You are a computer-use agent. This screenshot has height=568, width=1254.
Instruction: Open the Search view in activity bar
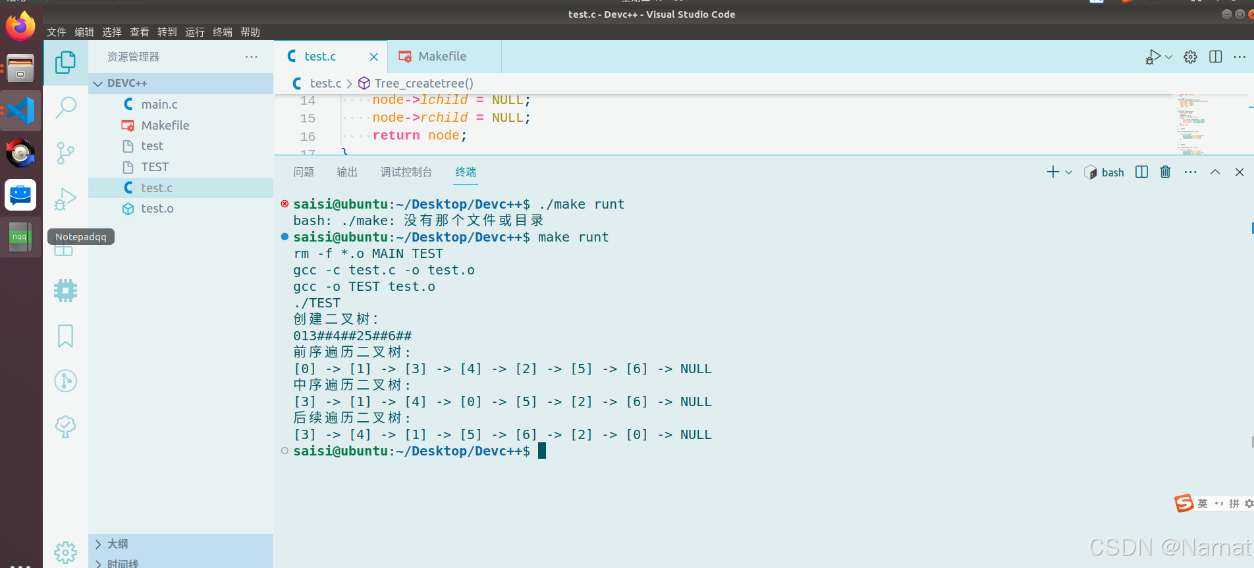coord(65,107)
